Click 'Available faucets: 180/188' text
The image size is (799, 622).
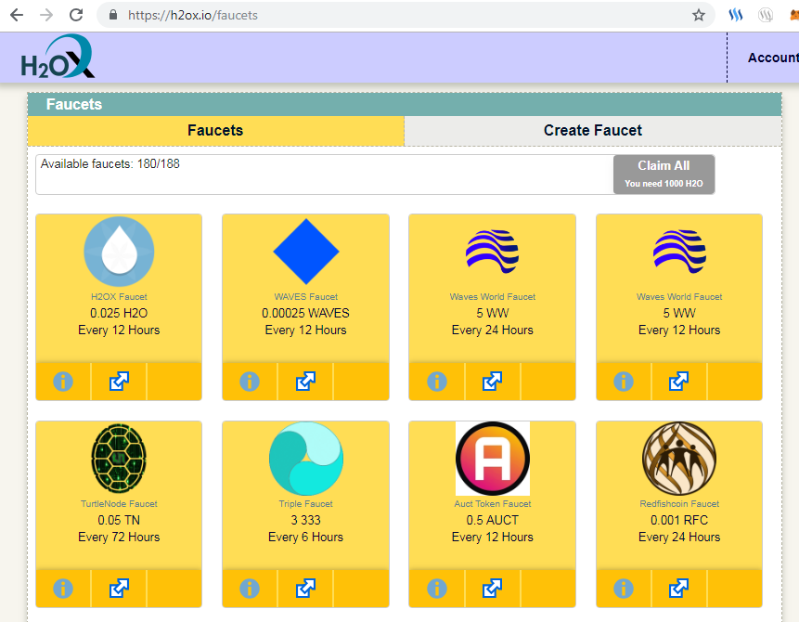tap(110, 163)
